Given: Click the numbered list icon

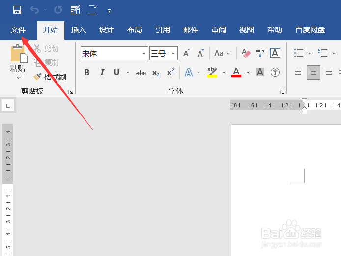Looking at the screenshot, I should (x=323, y=53).
